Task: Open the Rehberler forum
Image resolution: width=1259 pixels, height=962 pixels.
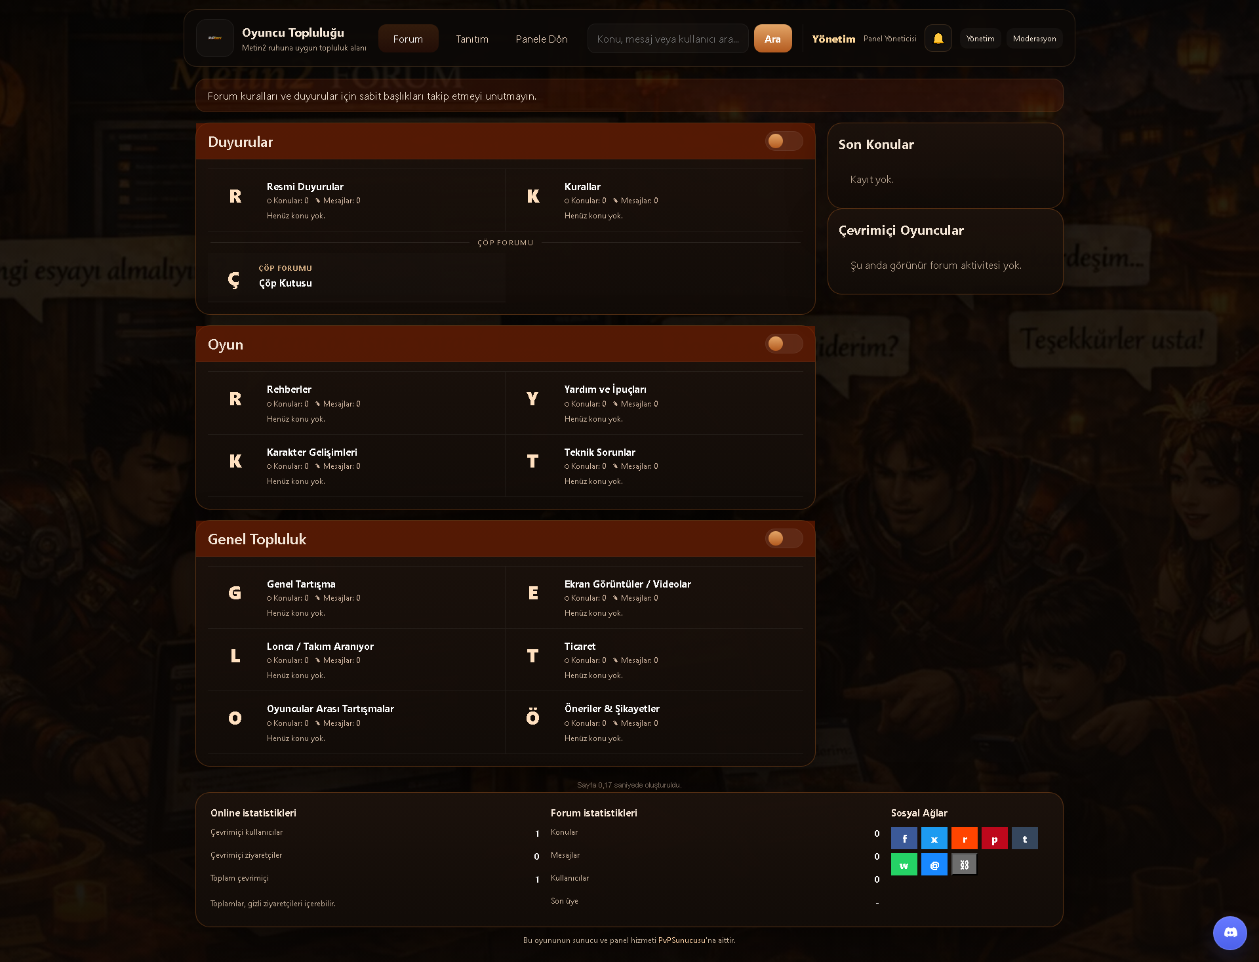Action: pyautogui.click(x=289, y=390)
